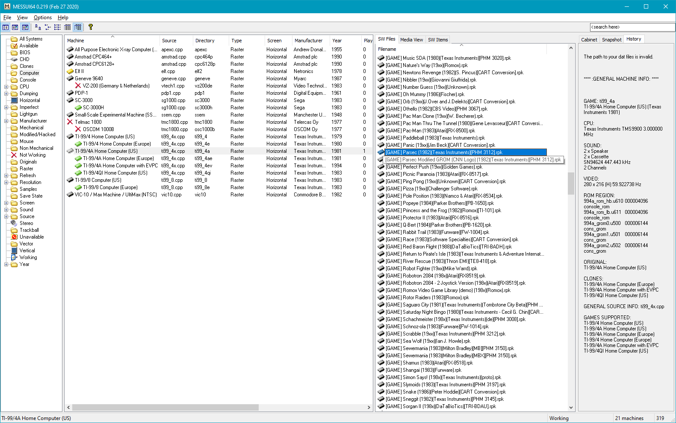Click the Vertical screen filter icon
676x423 pixels.
pyautogui.click(x=14, y=251)
